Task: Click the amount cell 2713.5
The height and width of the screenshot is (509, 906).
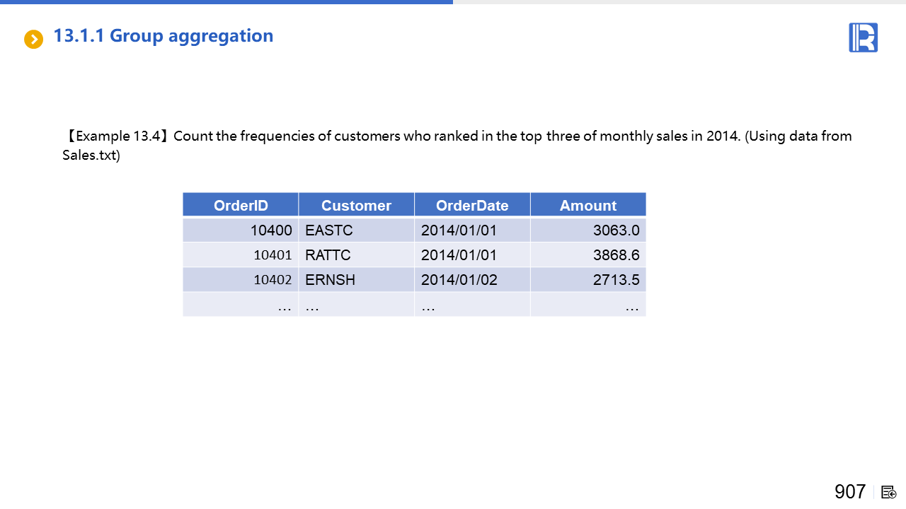Action: 587,280
